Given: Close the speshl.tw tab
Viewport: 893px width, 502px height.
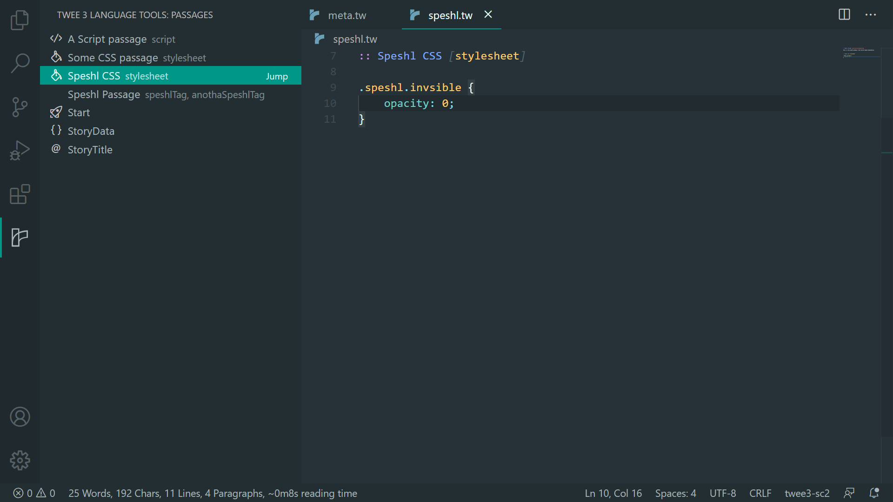Looking at the screenshot, I should [x=488, y=15].
